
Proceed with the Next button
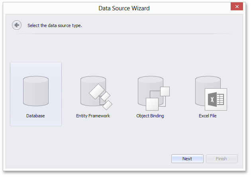pyautogui.click(x=187, y=159)
